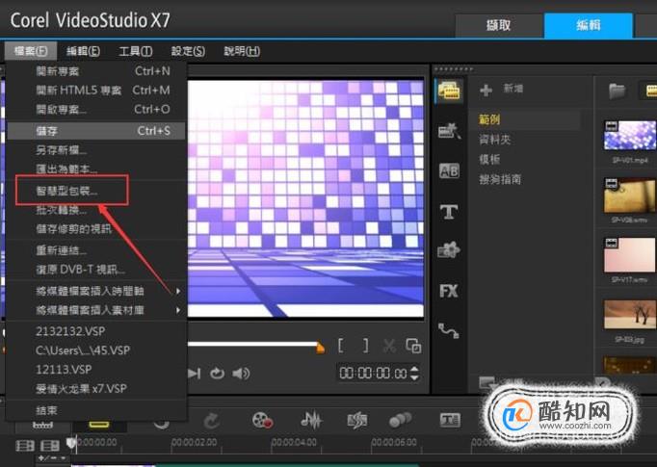Jump to the end of clip
Viewport: 657px width, 467px height.
[194, 374]
